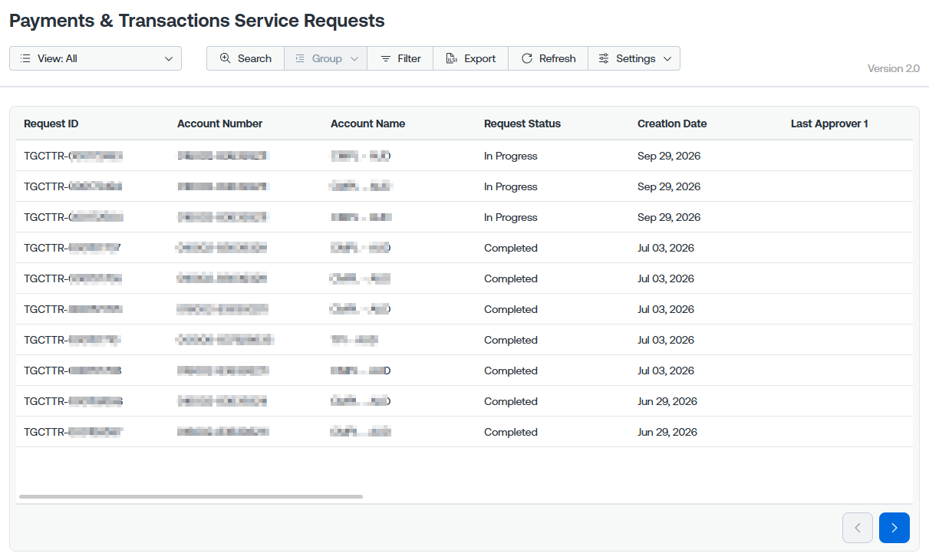This screenshot has width=929, height=560.
Task: Click the third In Progress status cell
Action: [511, 217]
